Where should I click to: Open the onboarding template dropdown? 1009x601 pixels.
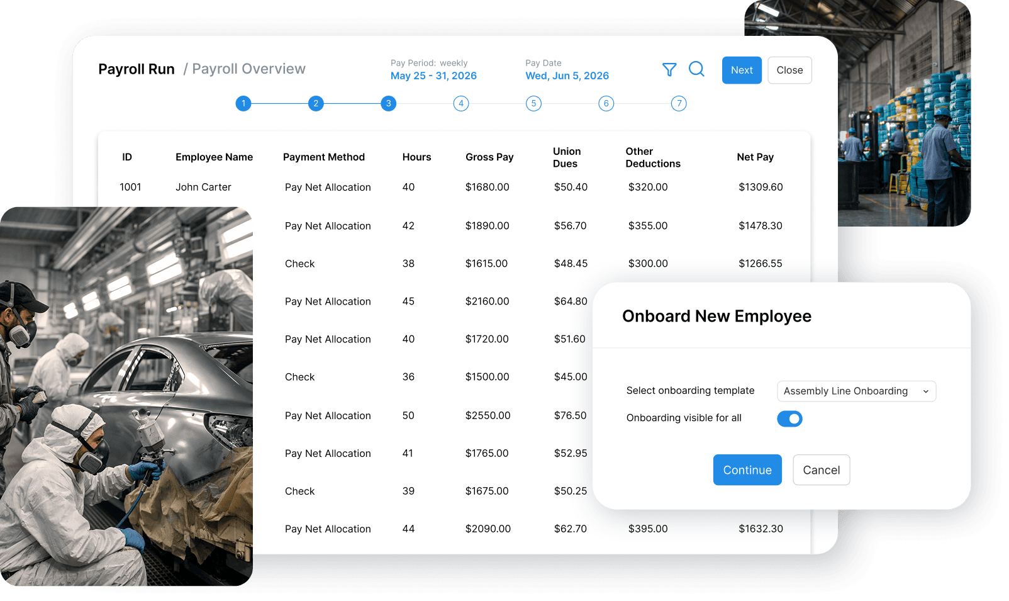click(856, 391)
